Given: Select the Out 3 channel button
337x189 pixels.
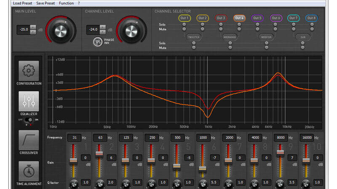Looking at the screenshot, I should [221, 18].
